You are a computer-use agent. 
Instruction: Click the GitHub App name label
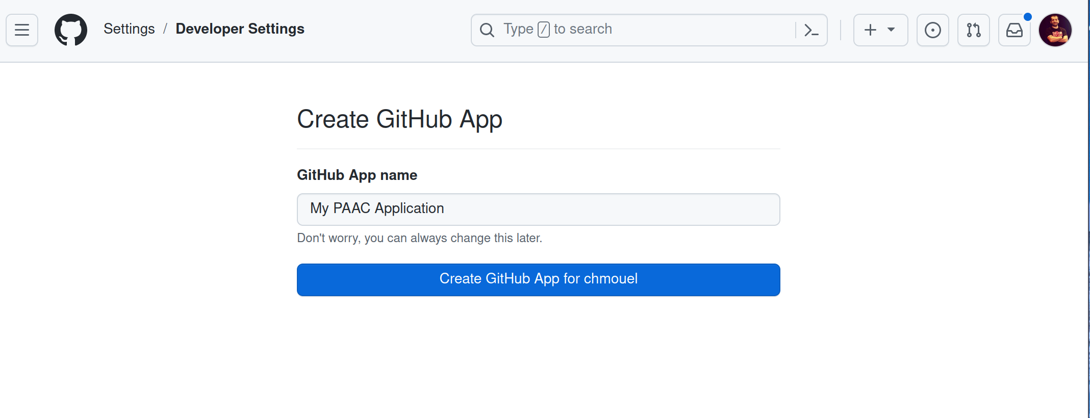[x=357, y=175]
